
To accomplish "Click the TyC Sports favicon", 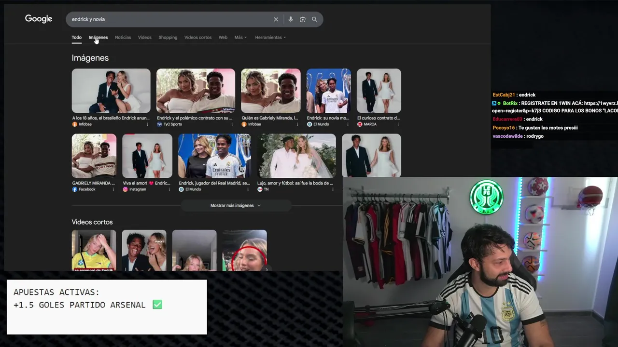I will coord(159,124).
